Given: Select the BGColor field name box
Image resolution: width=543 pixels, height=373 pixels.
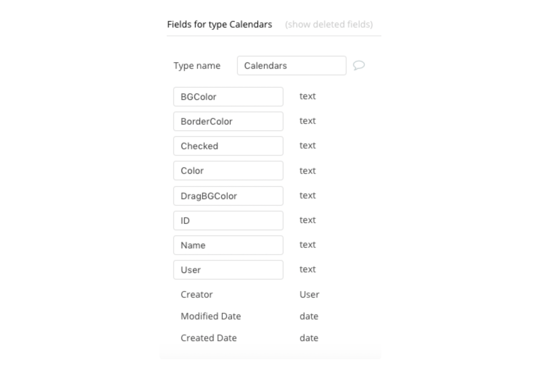Looking at the screenshot, I should tap(228, 97).
